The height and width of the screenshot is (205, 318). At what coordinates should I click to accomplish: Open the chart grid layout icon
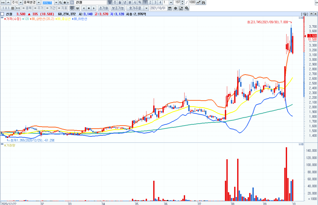coord(13,8)
